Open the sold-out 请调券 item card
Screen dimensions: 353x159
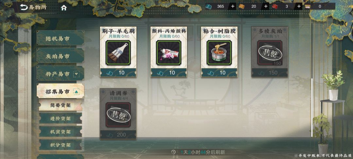118,114
